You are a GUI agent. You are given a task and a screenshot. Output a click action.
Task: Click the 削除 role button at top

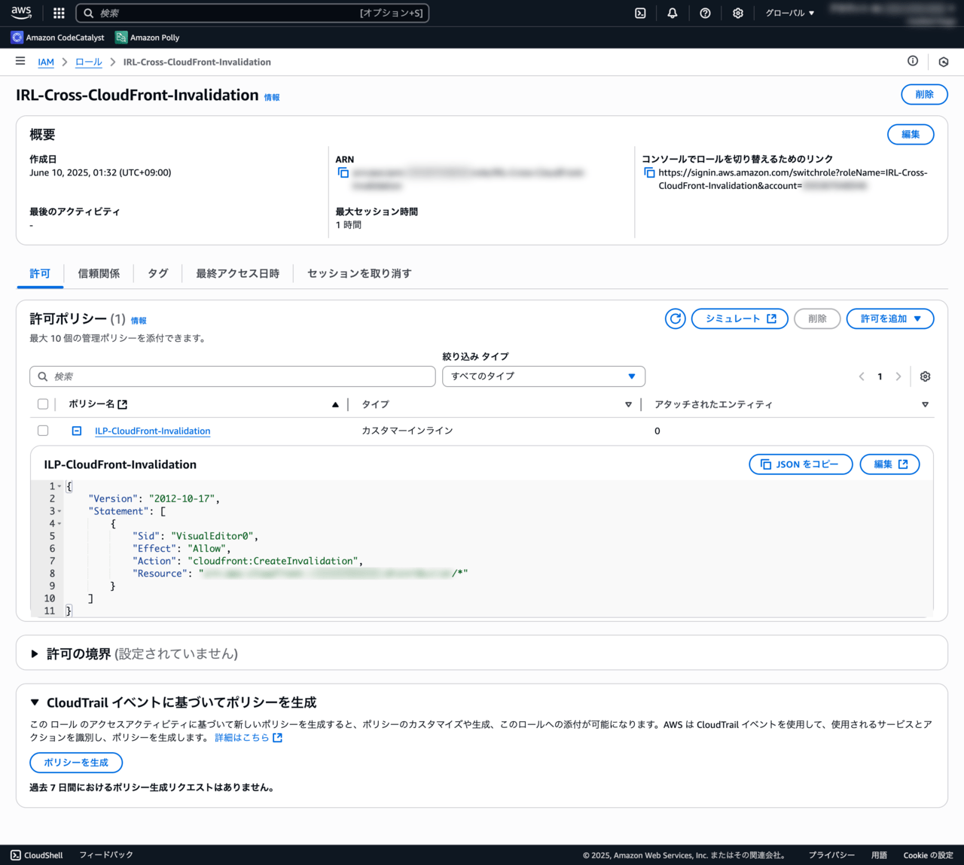pyautogui.click(x=924, y=94)
